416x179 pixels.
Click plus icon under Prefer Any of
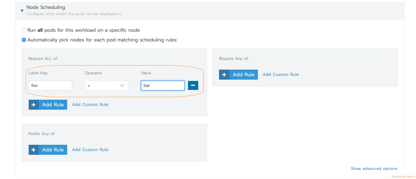pos(33,150)
